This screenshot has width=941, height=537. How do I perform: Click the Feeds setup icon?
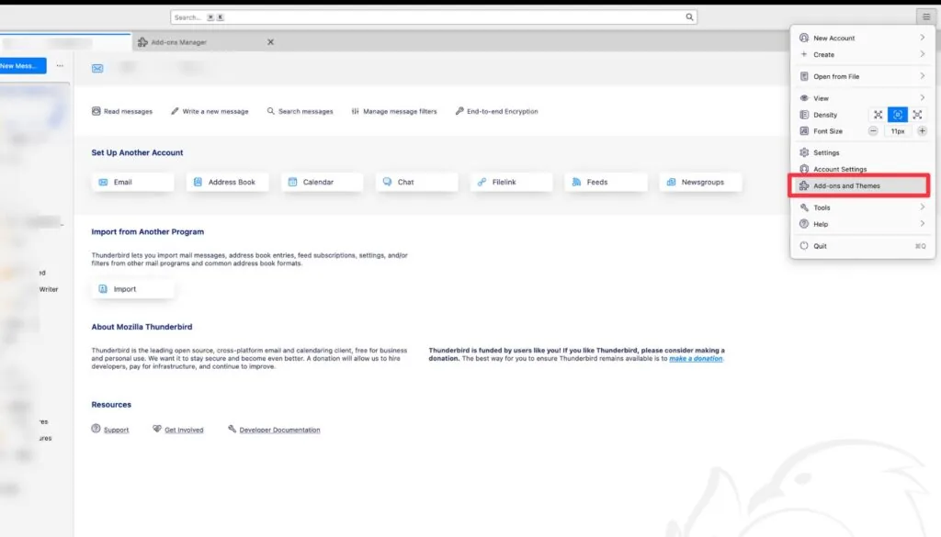(577, 182)
